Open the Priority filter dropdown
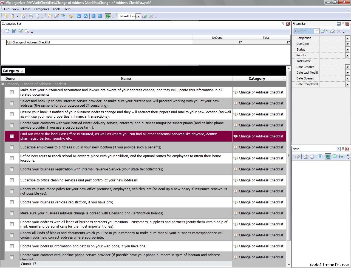Viewport: 351px width, 268px height. [347, 55]
